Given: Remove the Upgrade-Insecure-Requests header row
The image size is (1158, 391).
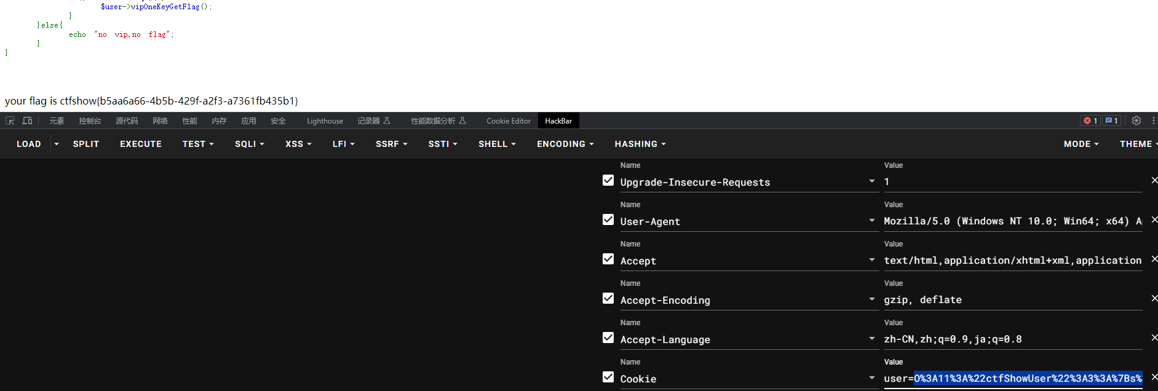Looking at the screenshot, I should [1154, 180].
